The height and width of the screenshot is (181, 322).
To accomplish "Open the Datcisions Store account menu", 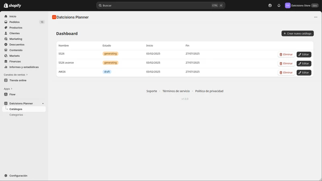I will click(x=301, y=6).
